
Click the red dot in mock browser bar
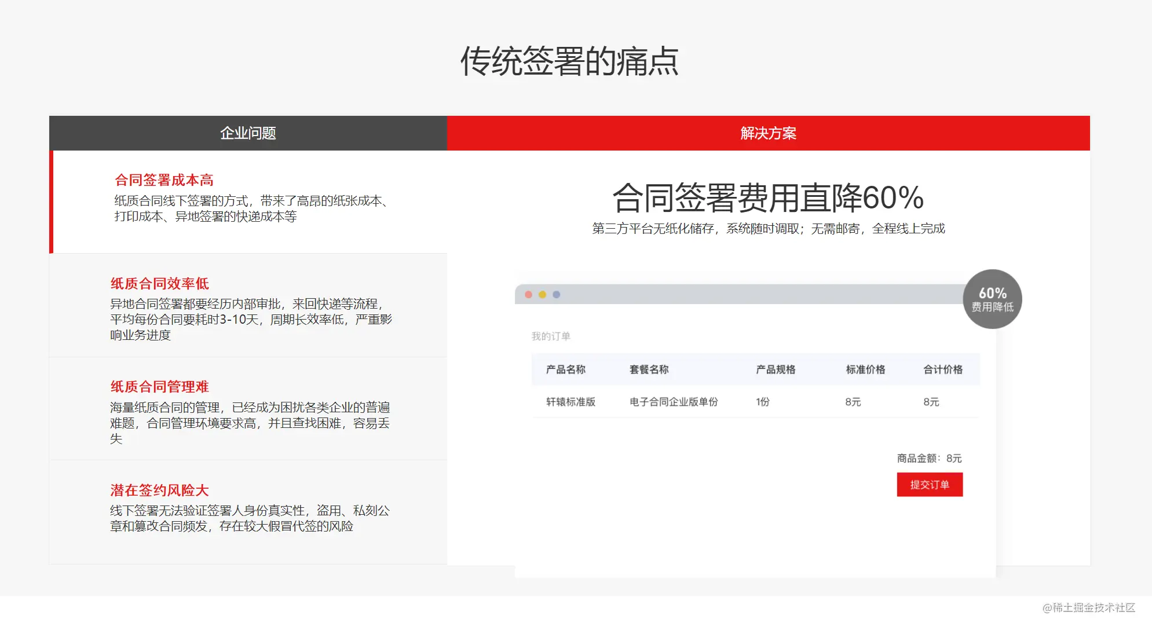coord(528,295)
